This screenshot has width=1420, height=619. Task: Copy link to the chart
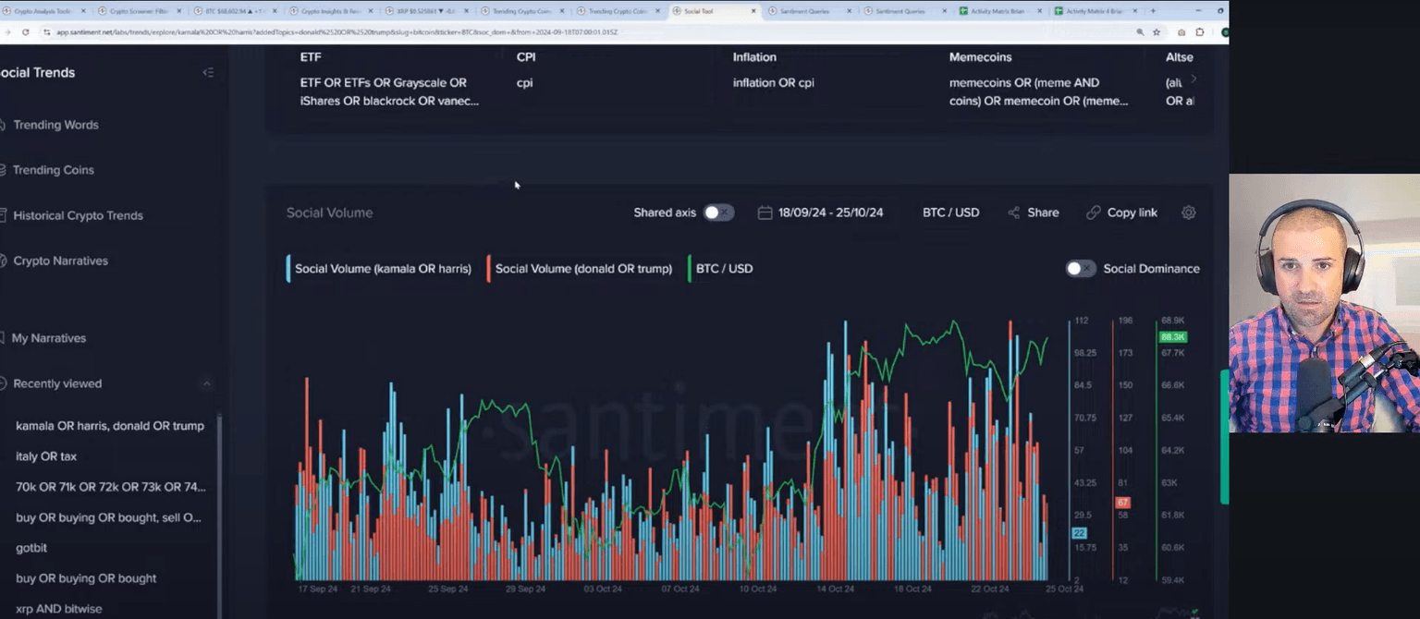(x=1121, y=212)
